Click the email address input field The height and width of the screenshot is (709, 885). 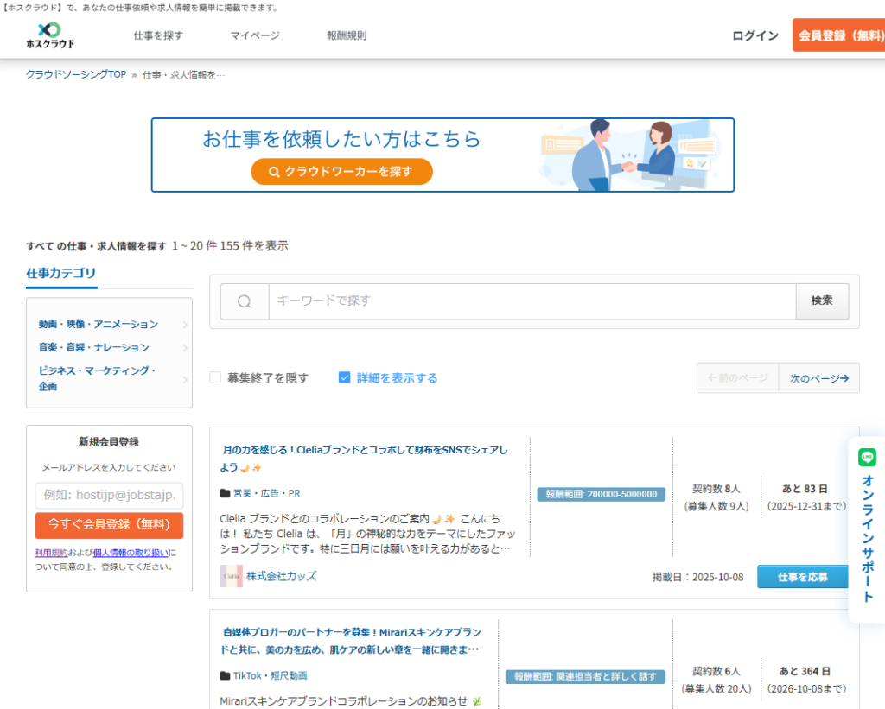point(109,496)
